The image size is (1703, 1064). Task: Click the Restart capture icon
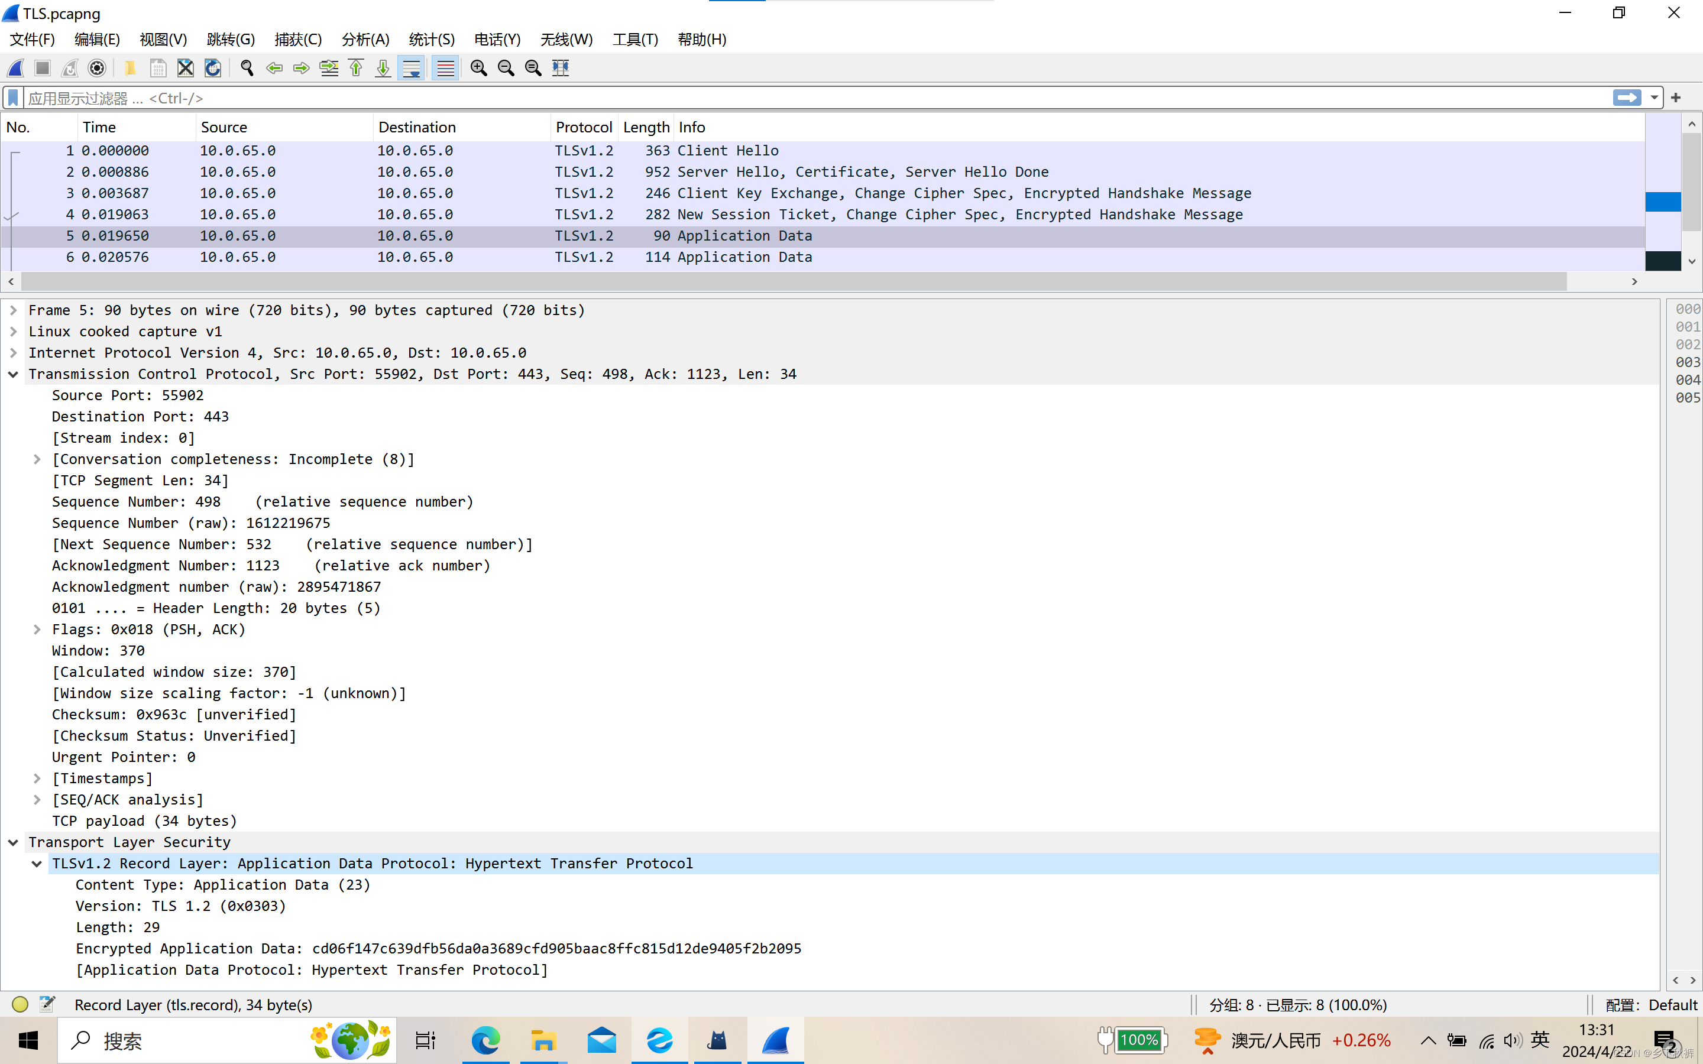click(70, 68)
